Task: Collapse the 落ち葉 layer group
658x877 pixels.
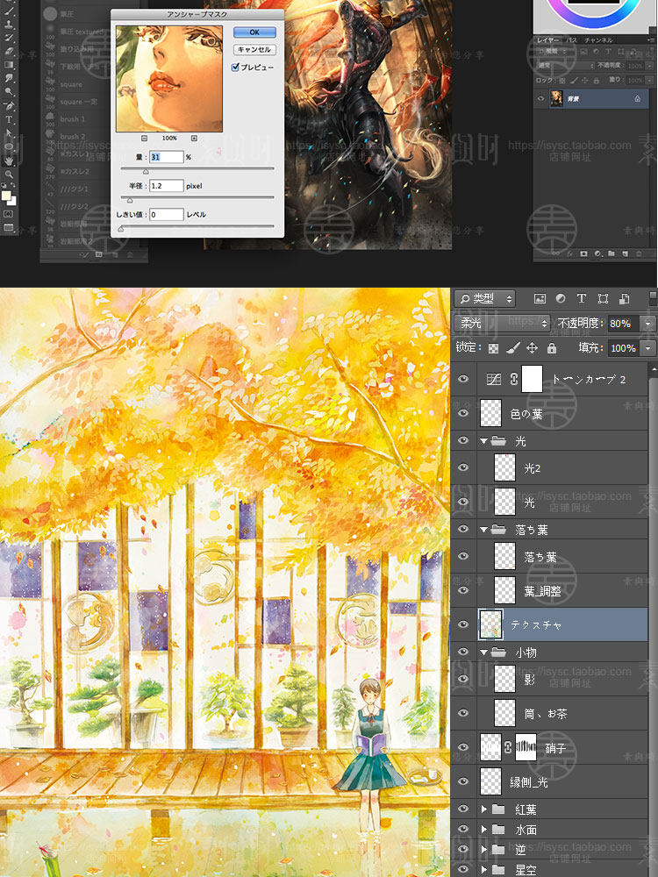Action: (483, 529)
